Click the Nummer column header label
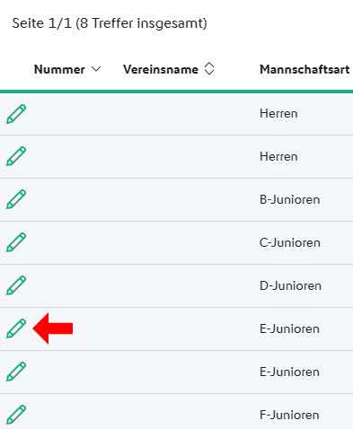This screenshot has height=429, width=353. 59,69
